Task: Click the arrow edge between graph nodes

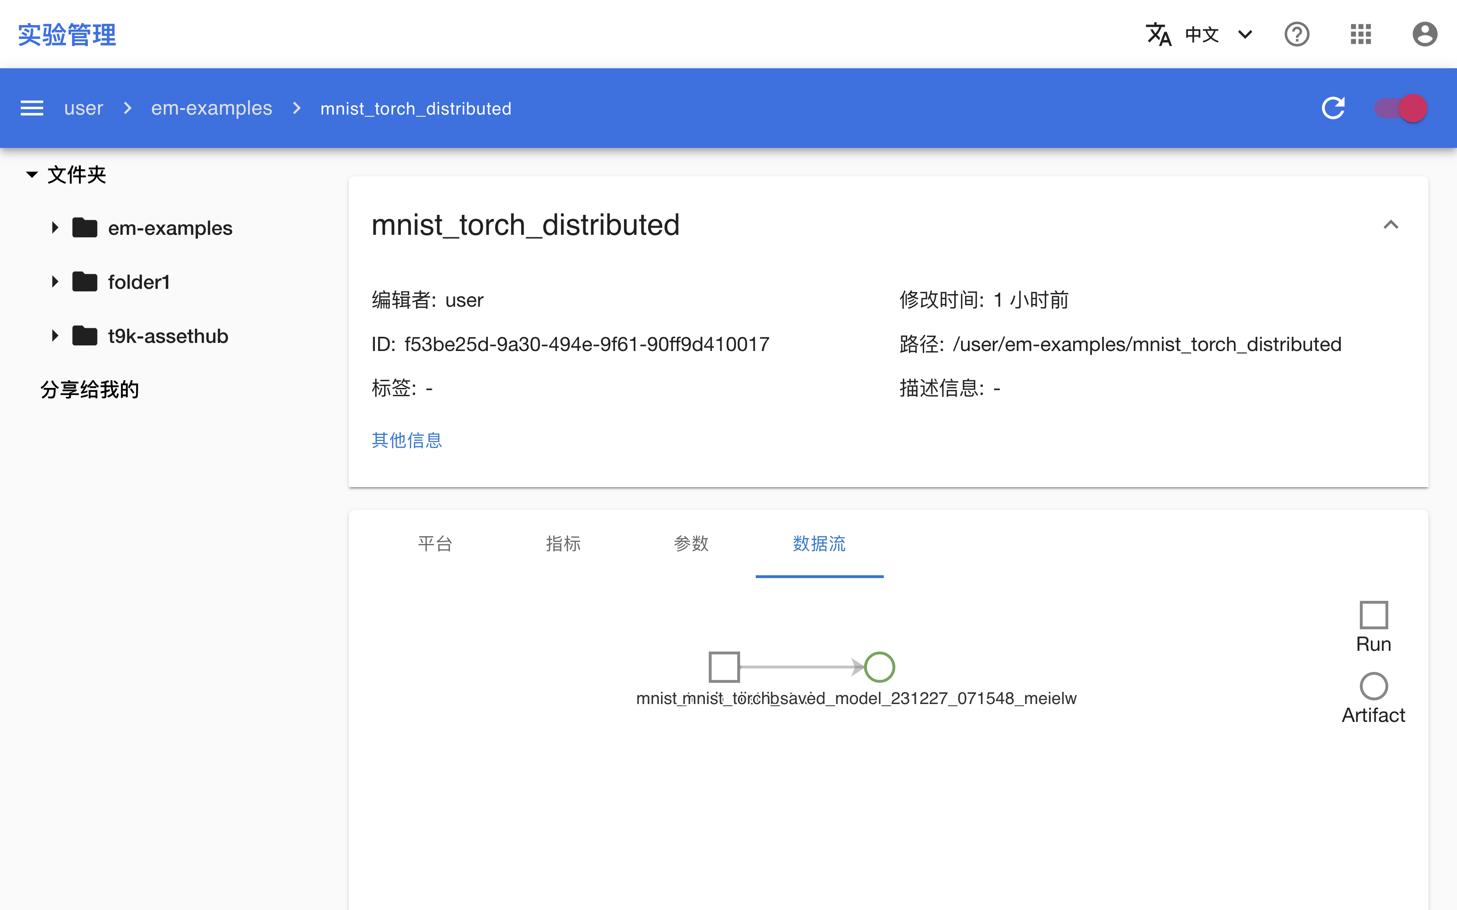Action: pos(801,667)
